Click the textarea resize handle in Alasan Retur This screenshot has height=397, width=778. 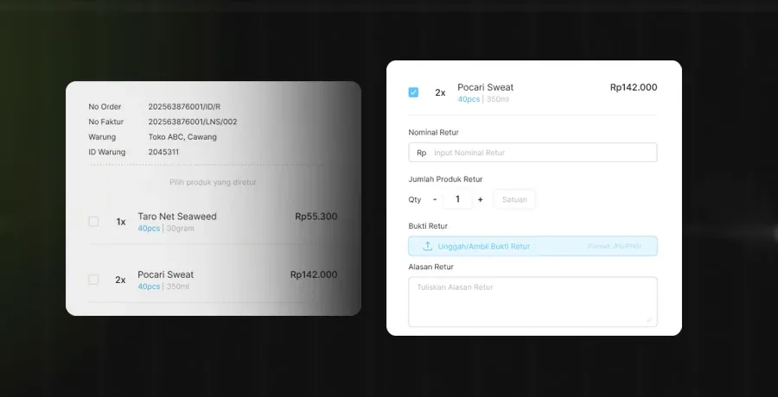[x=649, y=319]
